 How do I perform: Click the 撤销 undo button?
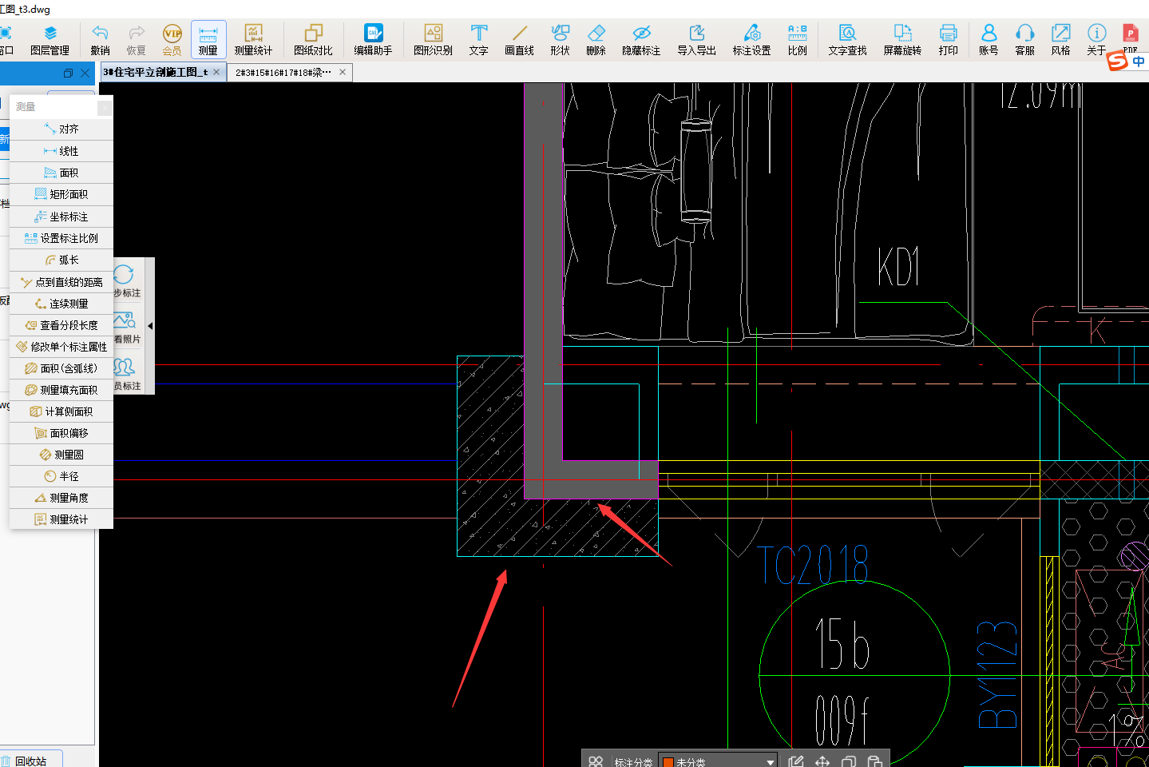pos(100,40)
